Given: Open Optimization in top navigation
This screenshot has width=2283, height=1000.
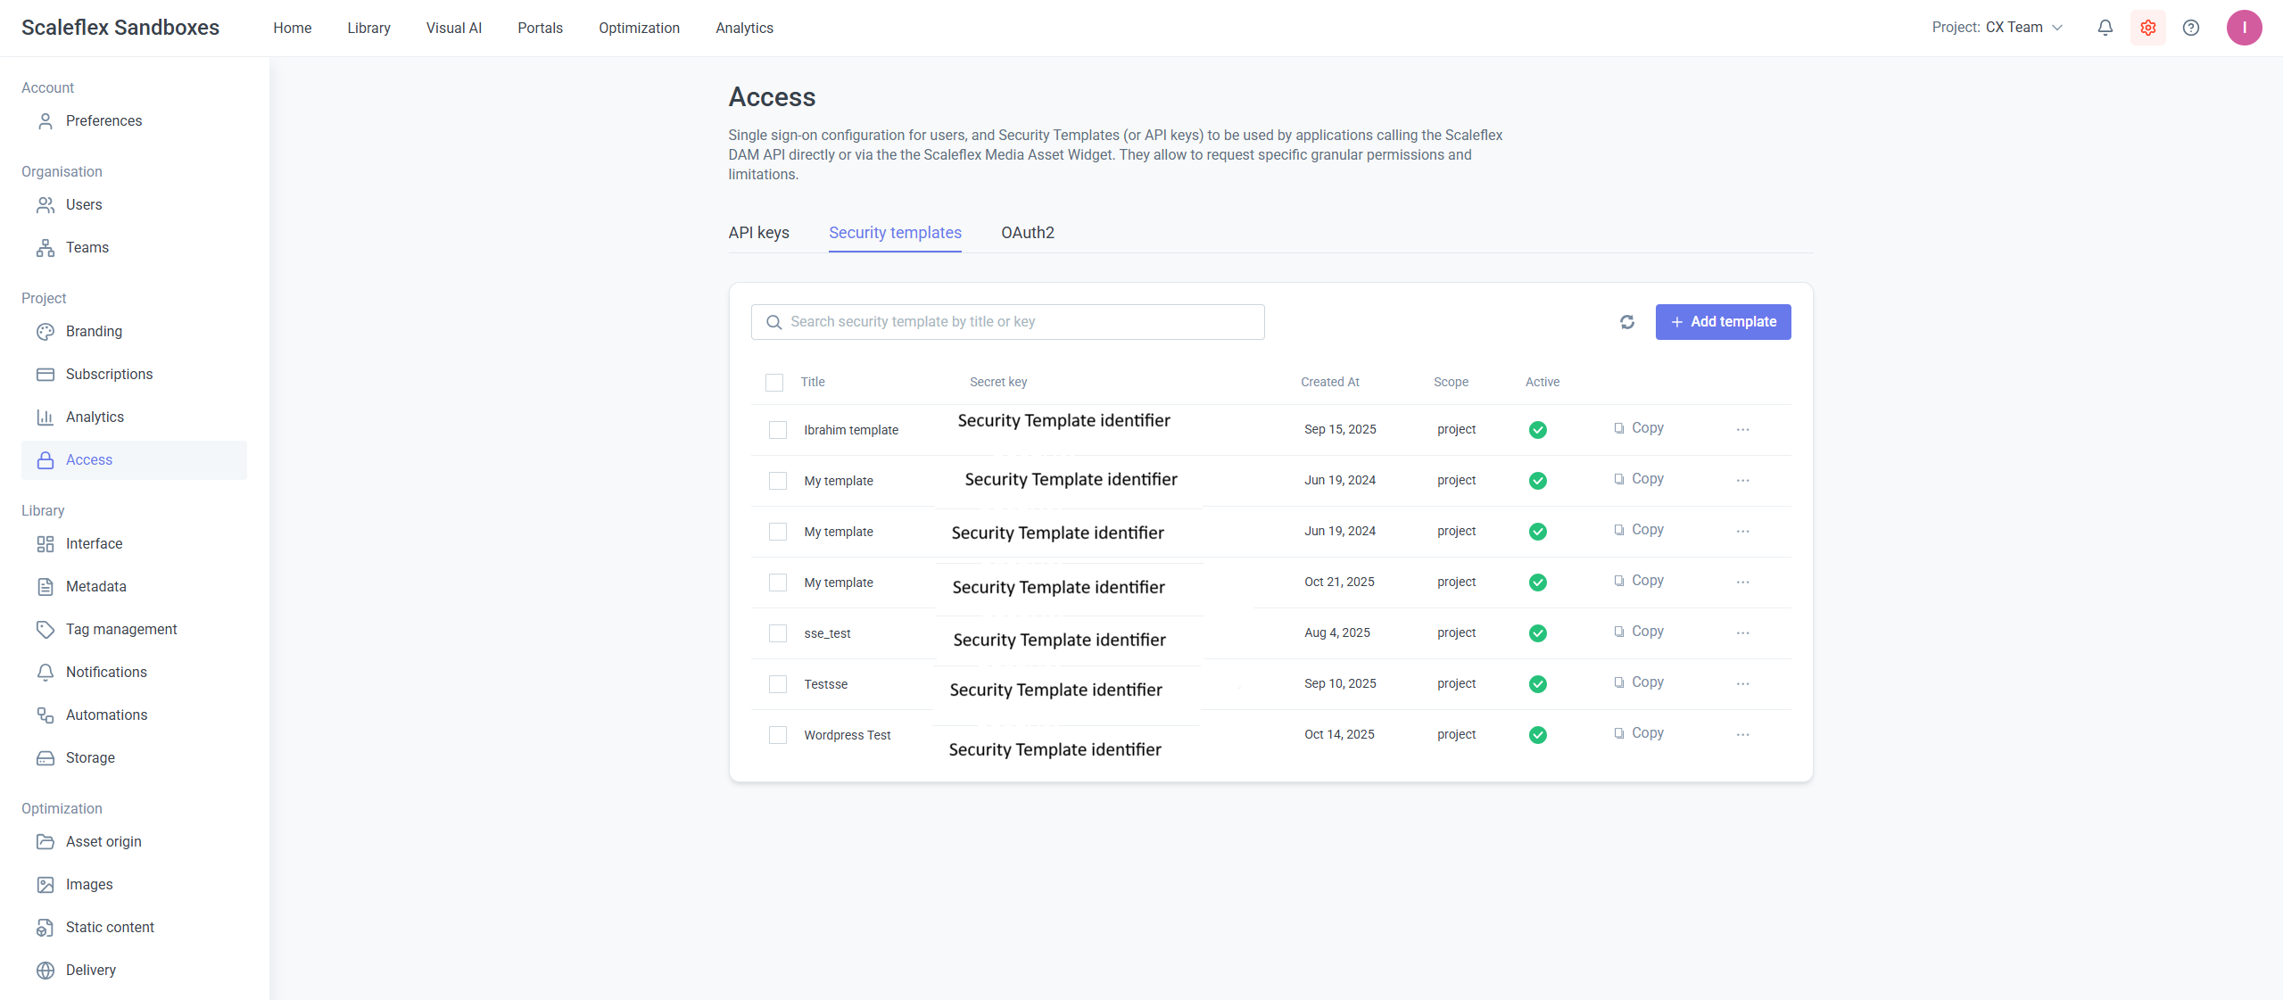Looking at the screenshot, I should pyautogui.click(x=639, y=28).
